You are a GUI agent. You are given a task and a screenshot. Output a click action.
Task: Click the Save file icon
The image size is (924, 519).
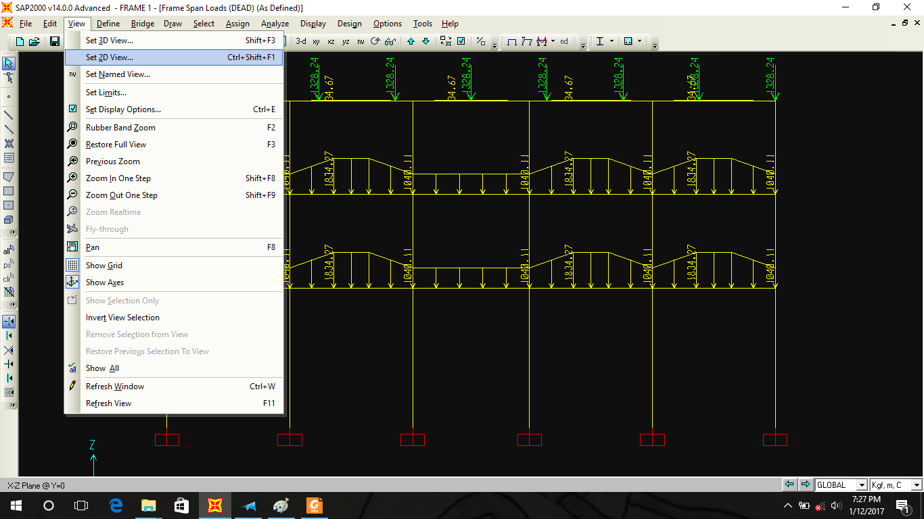(55, 41)
